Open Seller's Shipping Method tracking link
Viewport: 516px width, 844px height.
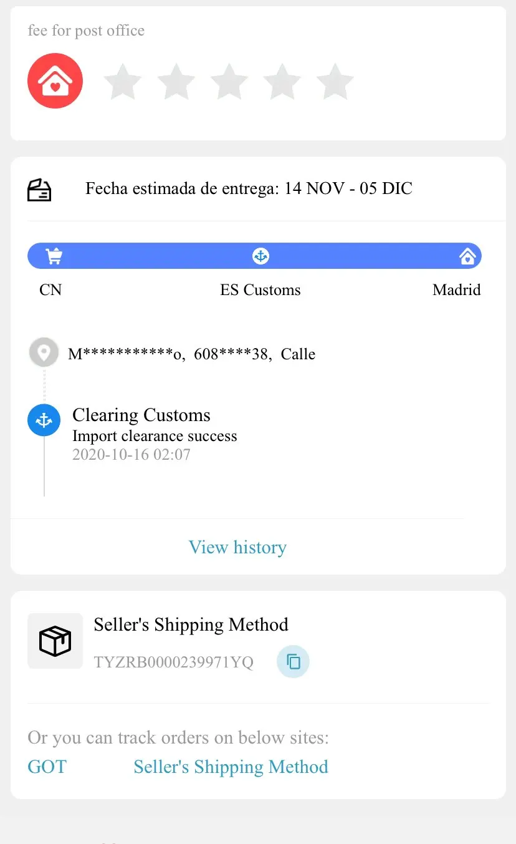tap(231, 767)
